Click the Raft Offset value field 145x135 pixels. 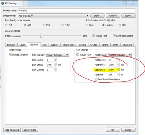tap(113, 65)
